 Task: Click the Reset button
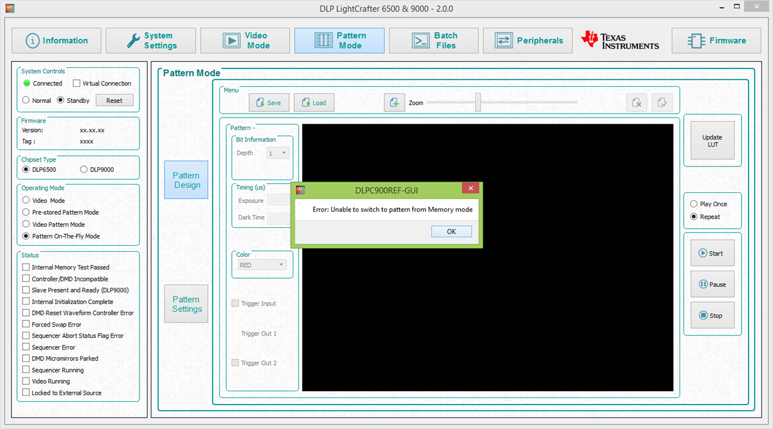114,100
